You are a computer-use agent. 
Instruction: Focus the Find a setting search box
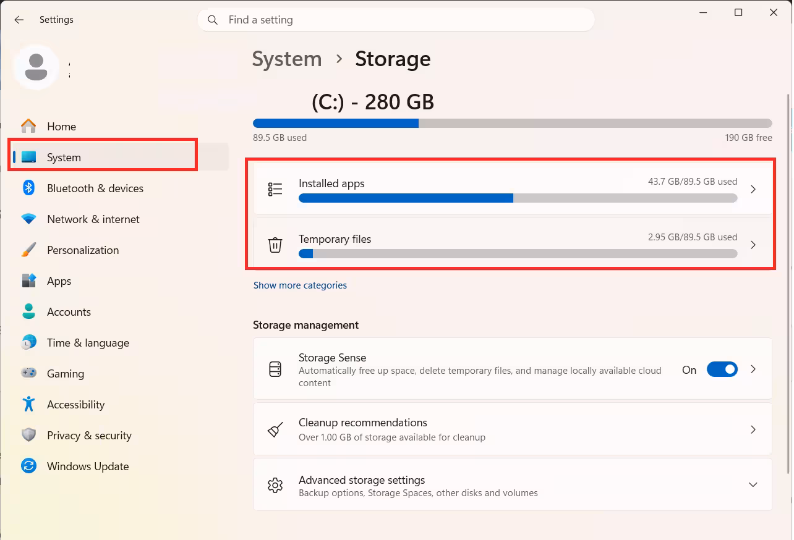point(396,20)
